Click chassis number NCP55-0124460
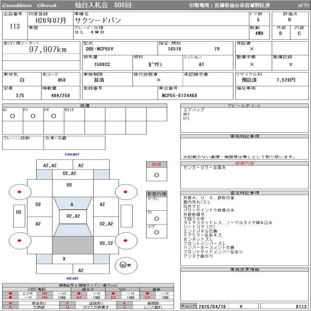Image resolution: width=311 pixels, height=311 pixels. [x=179, y=96]
